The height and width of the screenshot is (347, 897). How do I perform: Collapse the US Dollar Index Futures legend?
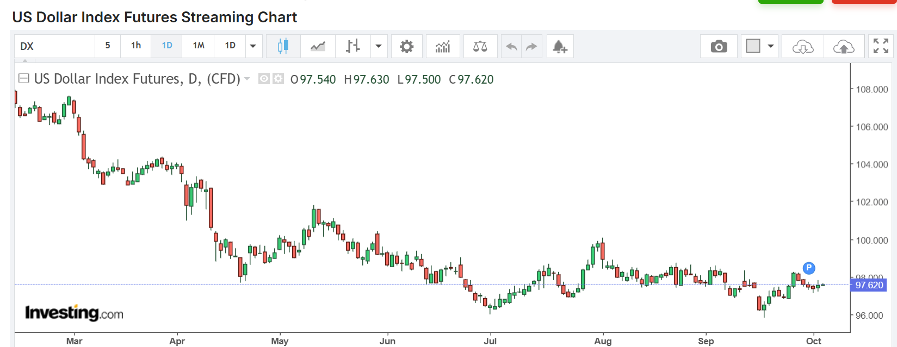23,79
